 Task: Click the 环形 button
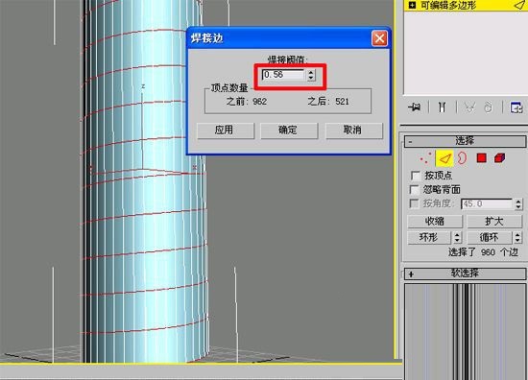pos(429,238)
